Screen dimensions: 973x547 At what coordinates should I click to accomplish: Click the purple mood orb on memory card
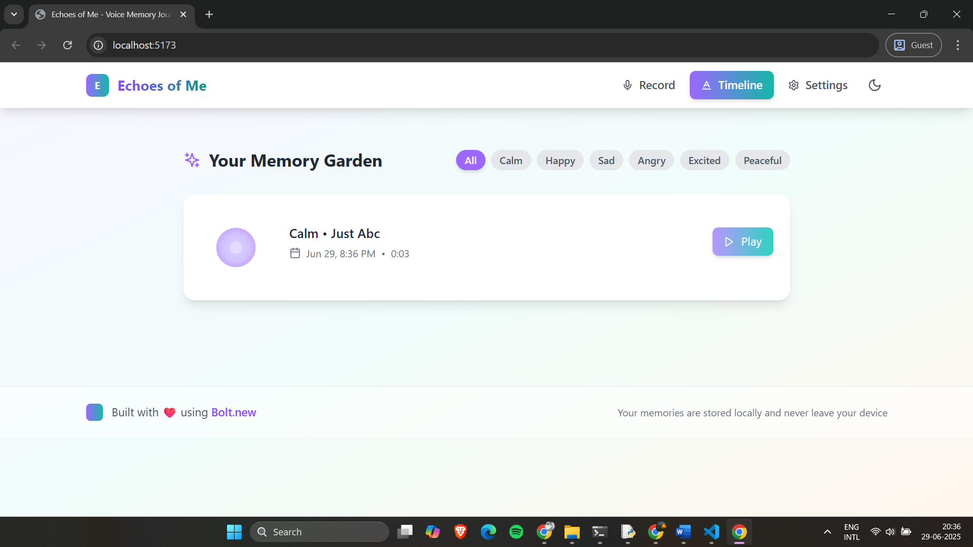pyautogui.click(x=236, y=247)
